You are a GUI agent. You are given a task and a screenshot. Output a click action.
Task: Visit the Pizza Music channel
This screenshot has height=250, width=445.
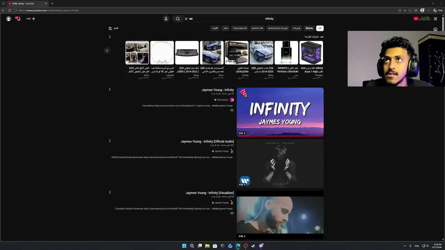pyautogui.click(x=222, y=100)
